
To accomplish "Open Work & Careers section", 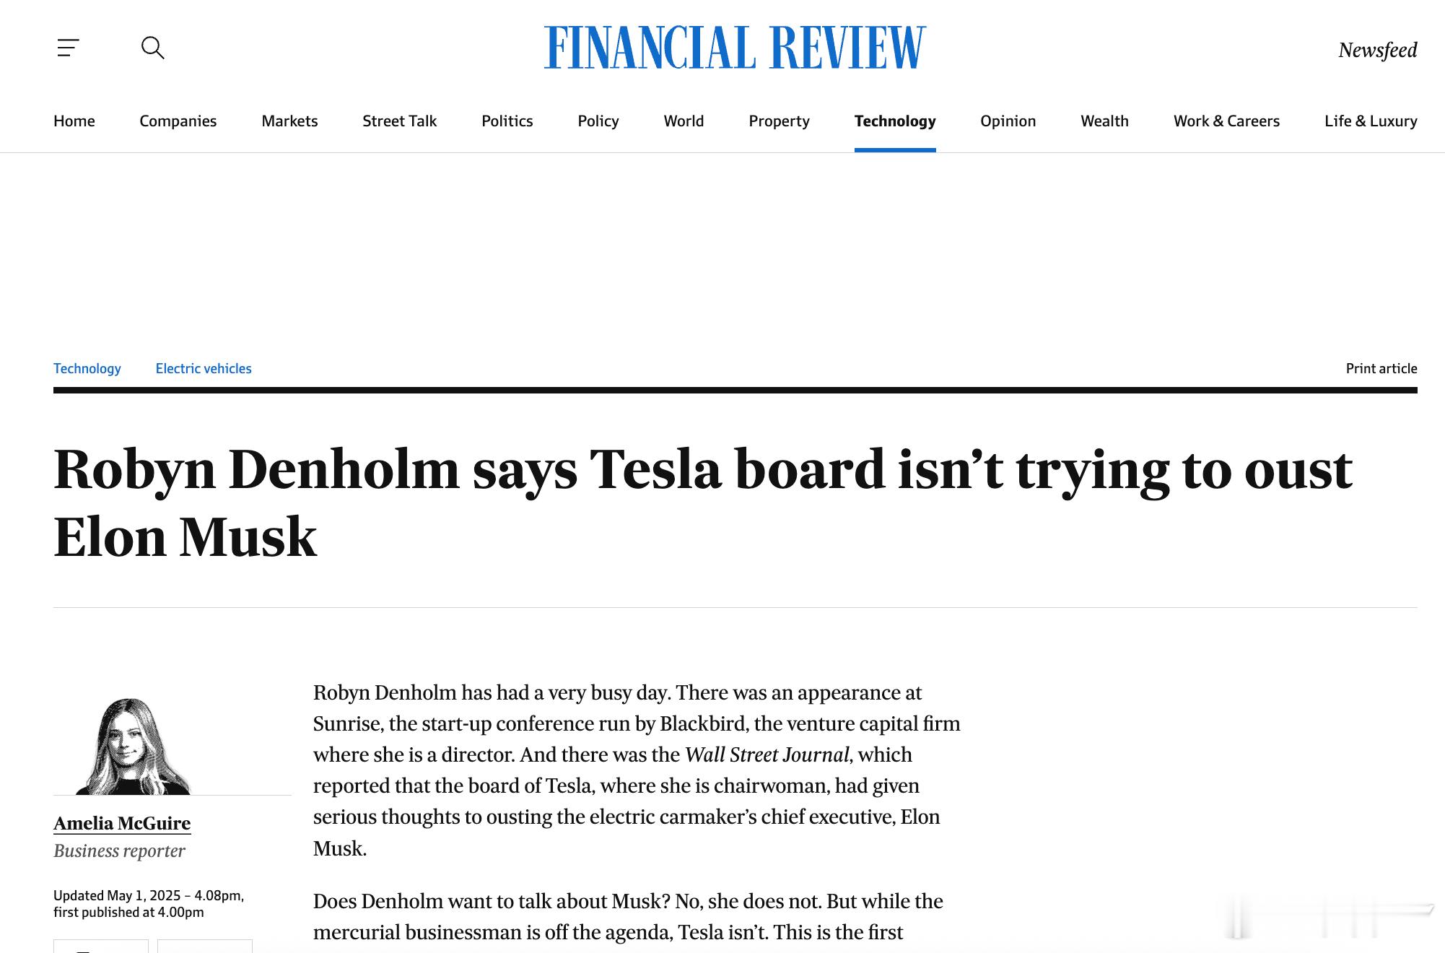I will click(1226, 121).
